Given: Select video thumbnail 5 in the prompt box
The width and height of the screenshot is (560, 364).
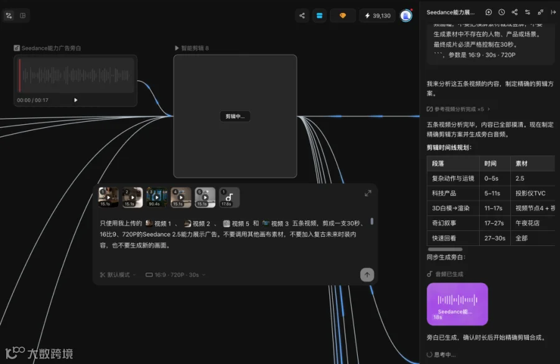Looking at the screenshot, I should (x=205, y=197).
